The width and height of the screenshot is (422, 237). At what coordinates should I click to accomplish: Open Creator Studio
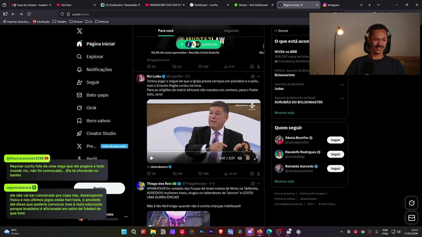[96, 133]
